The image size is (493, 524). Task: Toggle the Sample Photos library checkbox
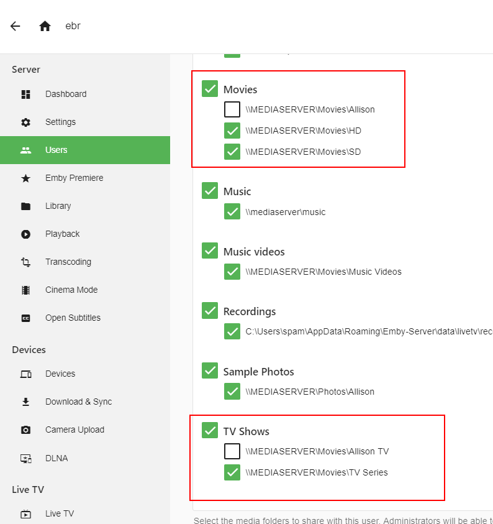coord(210,371)
